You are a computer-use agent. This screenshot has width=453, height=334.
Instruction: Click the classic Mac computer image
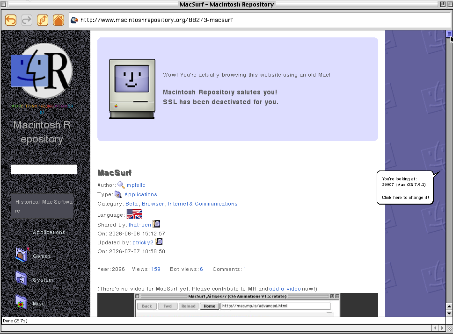click(132, 89)
